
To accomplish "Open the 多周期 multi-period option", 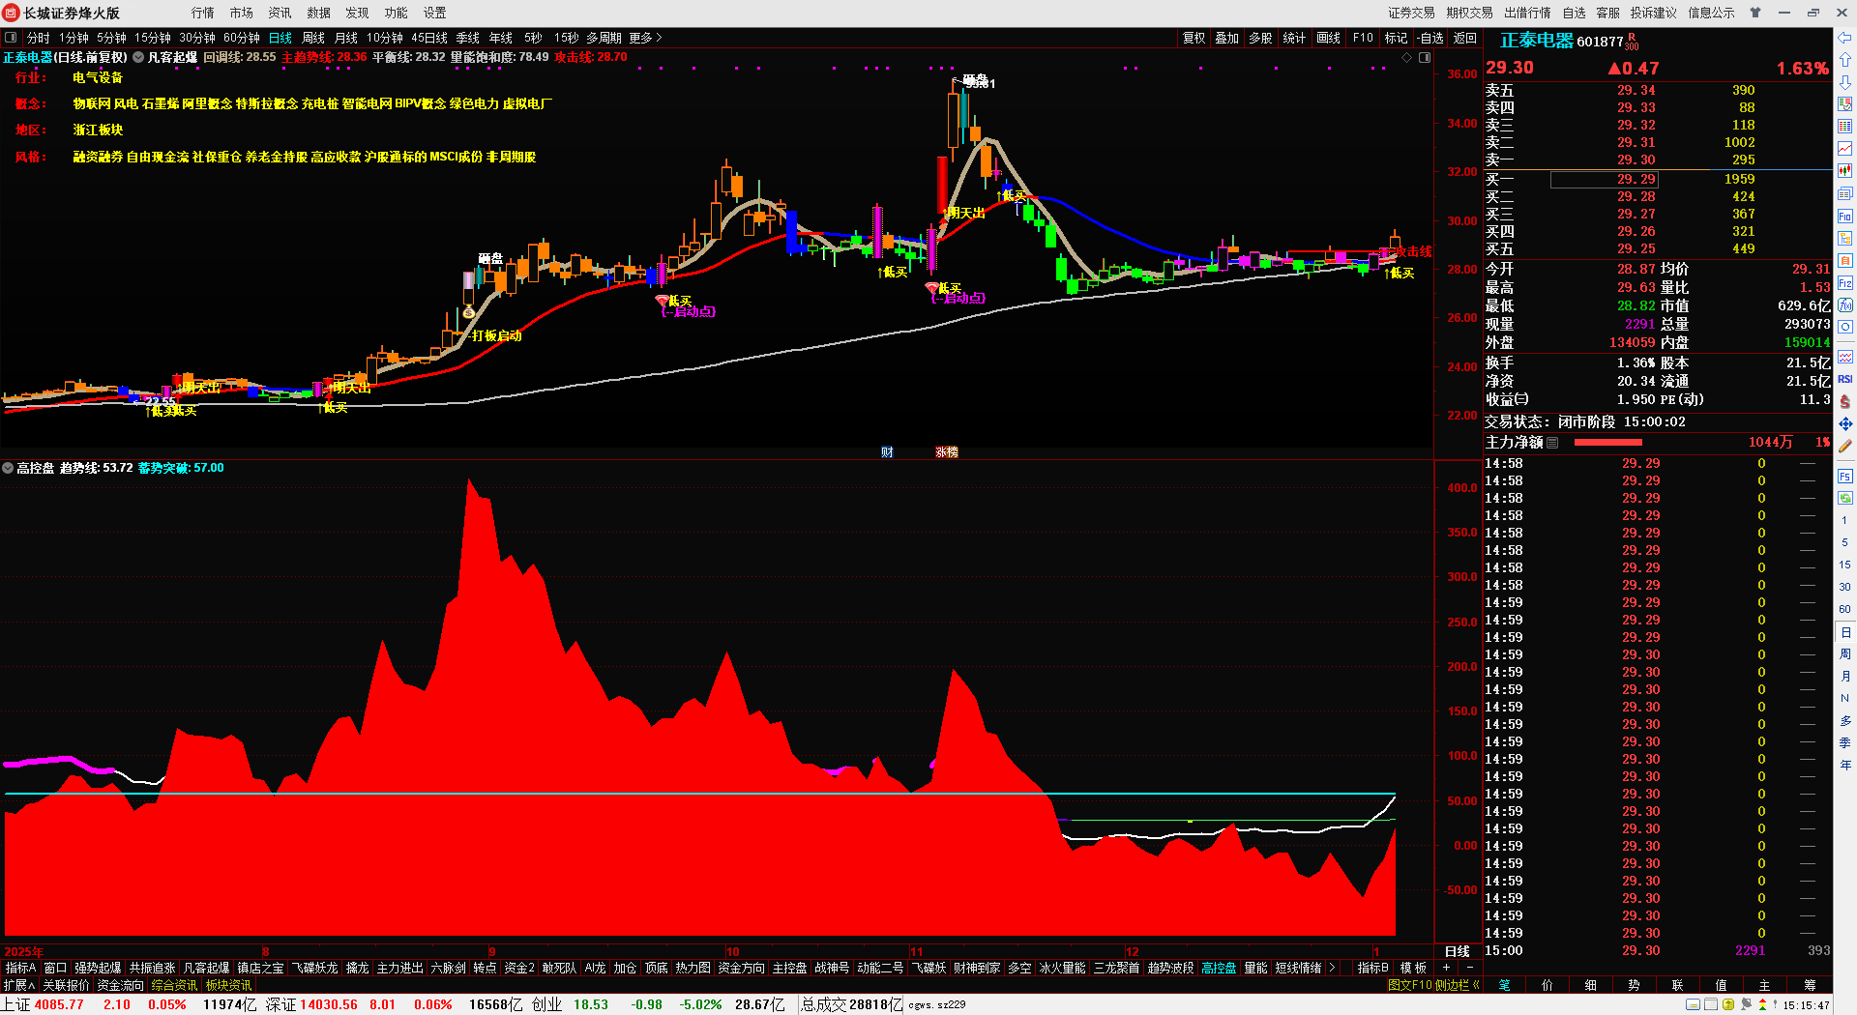I will tap(604, 38).
